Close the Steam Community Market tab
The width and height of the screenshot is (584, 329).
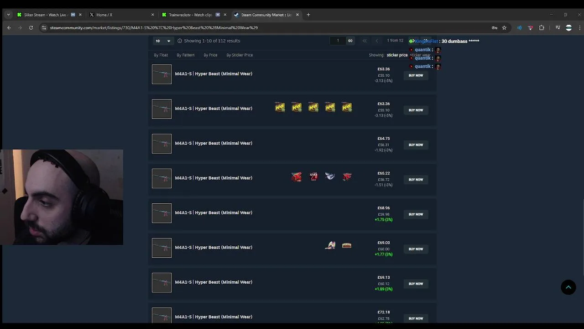[297, 15]
